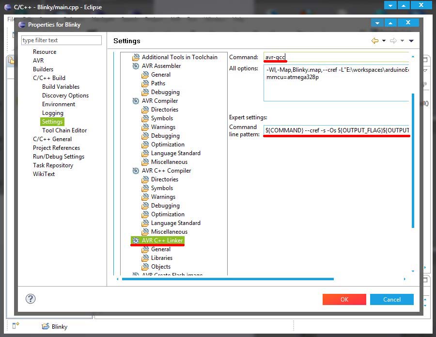436x337 pixels.
Task: Click the Command line pattern field
Action: [x=336, y=130]
